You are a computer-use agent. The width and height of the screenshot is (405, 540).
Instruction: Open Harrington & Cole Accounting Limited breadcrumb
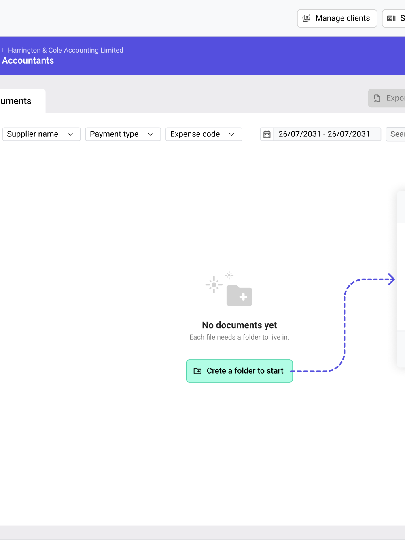[x=66, y=50]
